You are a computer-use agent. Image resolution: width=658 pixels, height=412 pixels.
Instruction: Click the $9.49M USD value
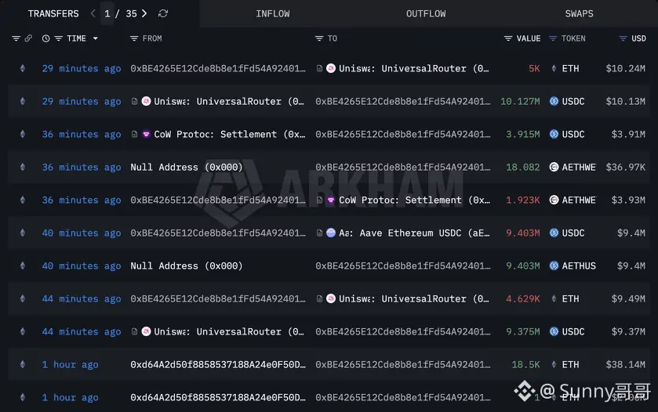click(x=628, y=299)
